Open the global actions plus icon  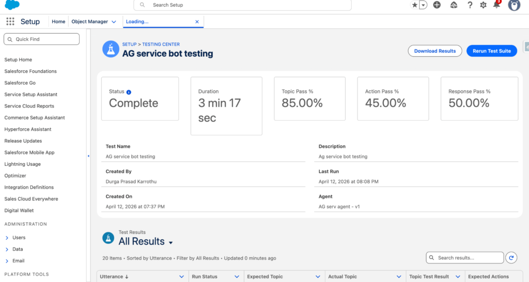[437, 5]
